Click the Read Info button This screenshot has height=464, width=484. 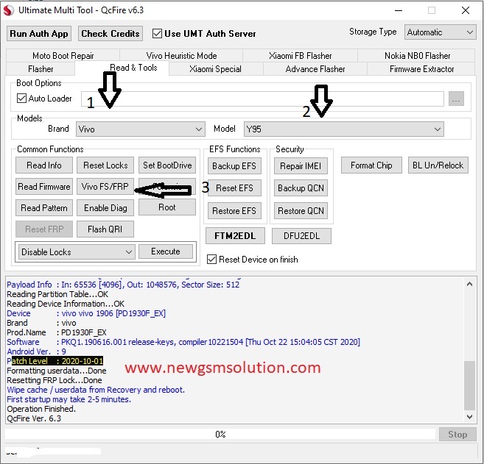point(44,165)
